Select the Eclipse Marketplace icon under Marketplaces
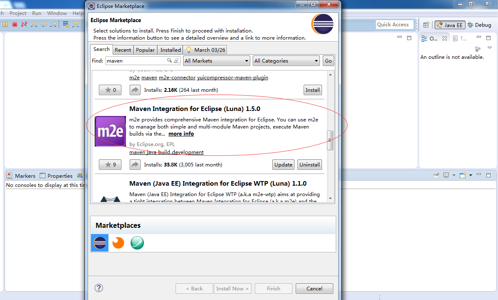This screenshot has width=498, height=300. [100, 243]
